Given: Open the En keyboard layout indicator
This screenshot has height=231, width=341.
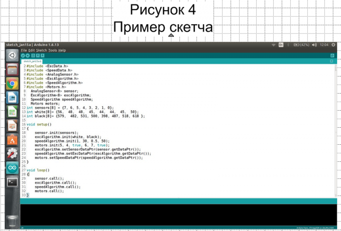Looking at the screenshot, I should point(281,45).
